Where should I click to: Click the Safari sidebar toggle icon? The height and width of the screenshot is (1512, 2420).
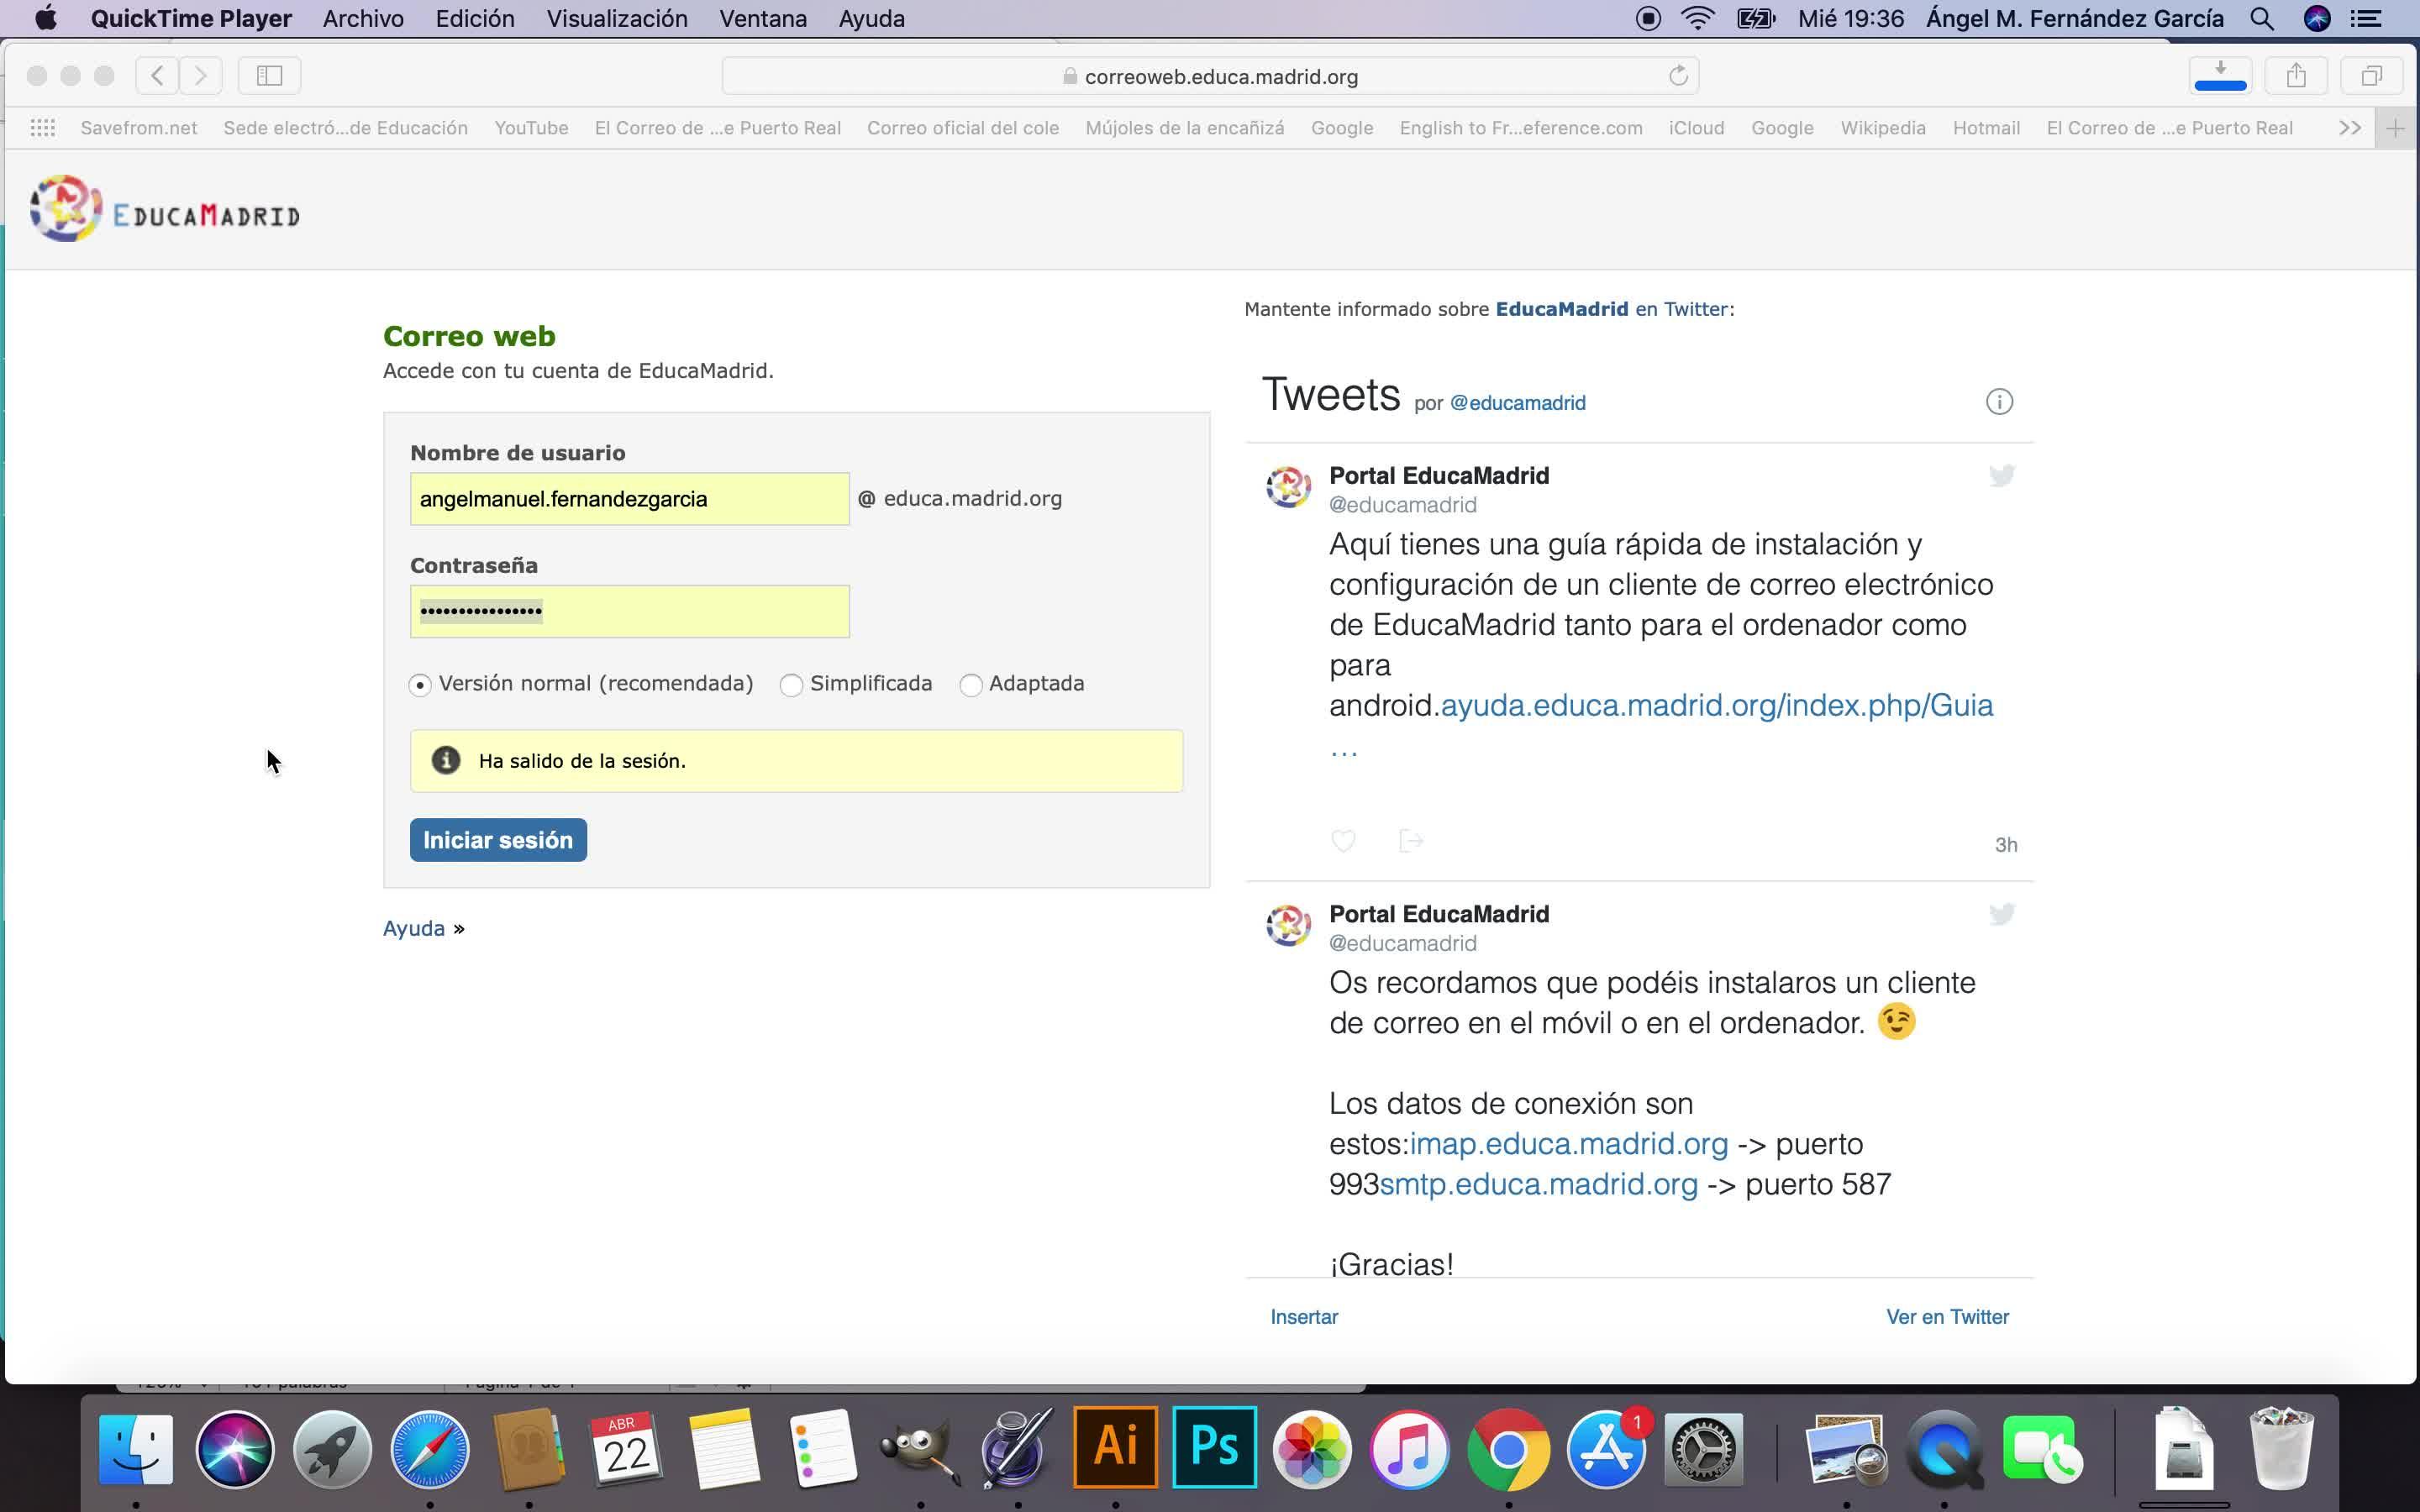coord(269,76)
